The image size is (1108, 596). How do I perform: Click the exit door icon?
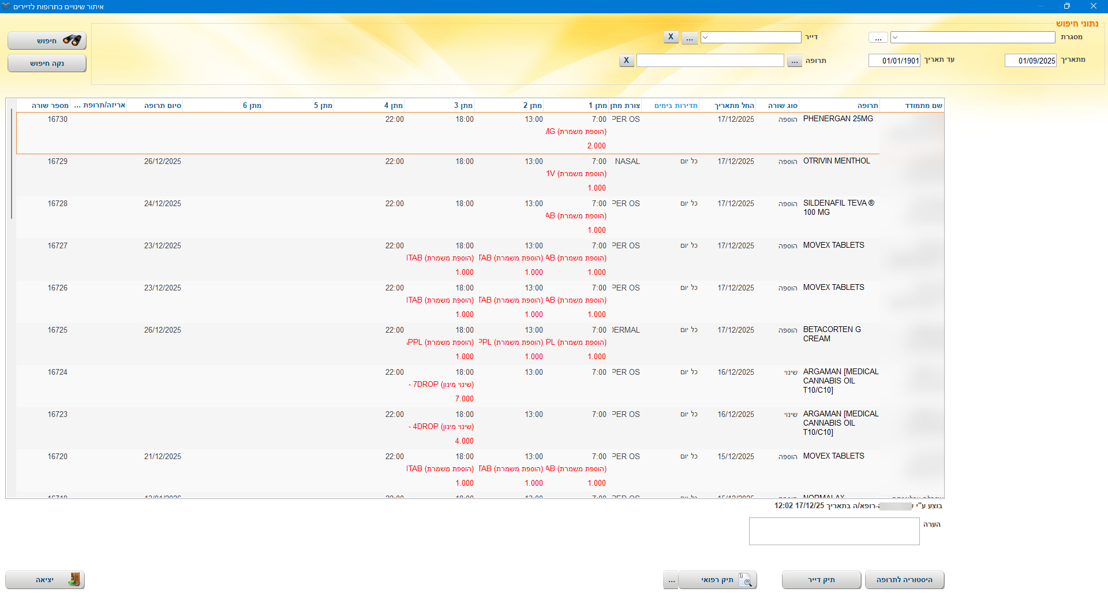tap(74, 579)
